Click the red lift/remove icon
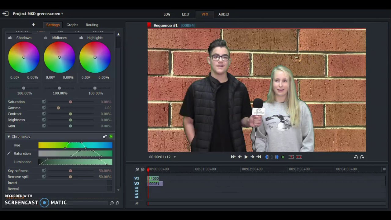The width and height of the screenshot is (391, 220). click(x=291, y=157)
